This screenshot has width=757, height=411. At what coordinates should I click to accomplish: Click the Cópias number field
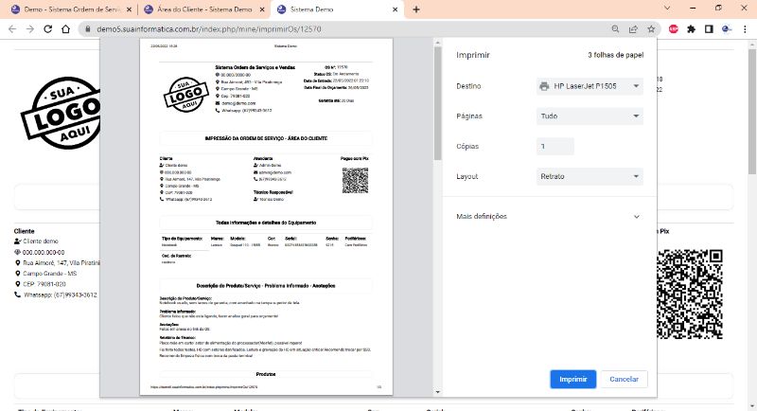pos(555,147)
